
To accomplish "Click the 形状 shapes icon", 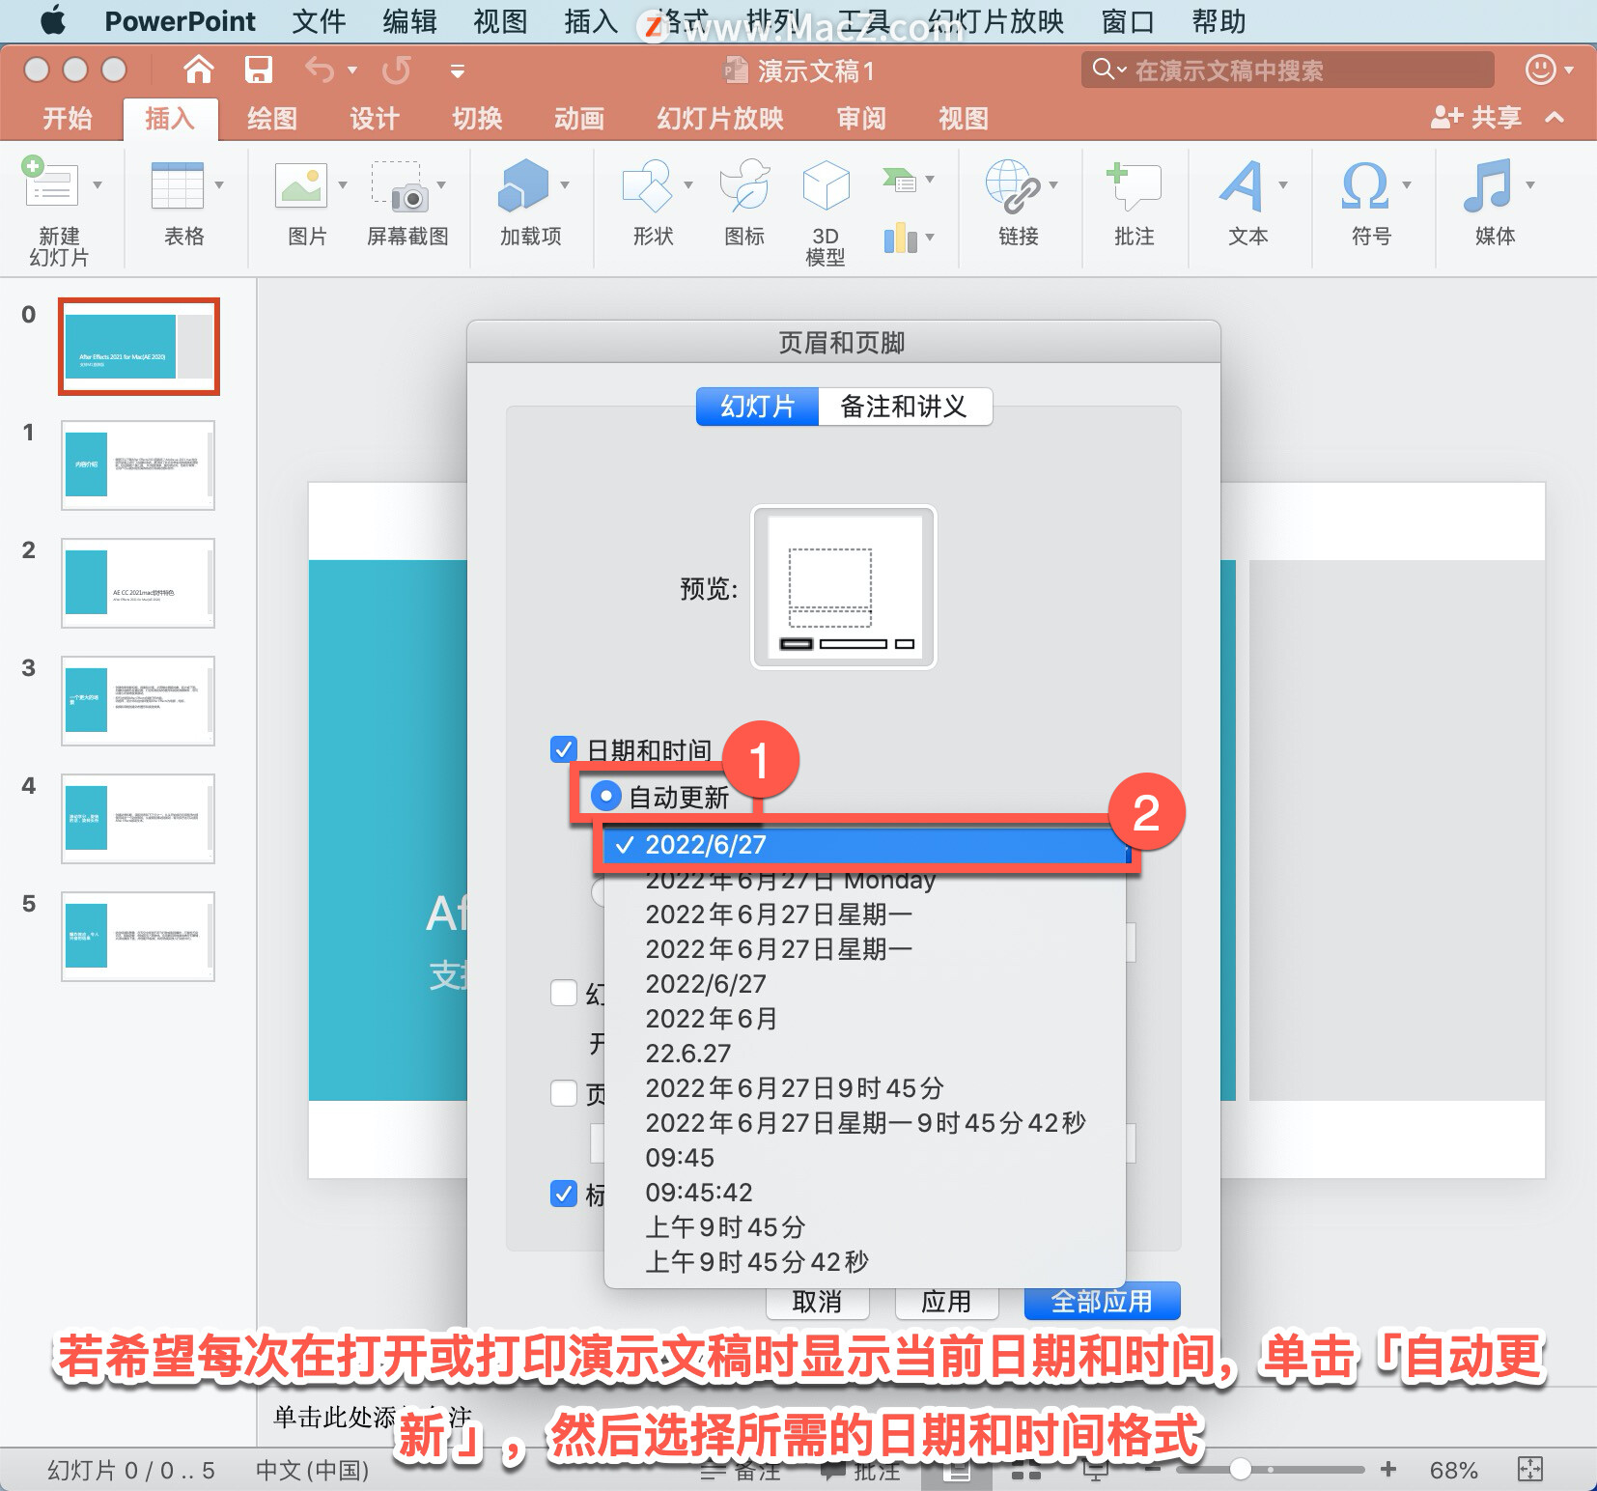I will 647,185.
